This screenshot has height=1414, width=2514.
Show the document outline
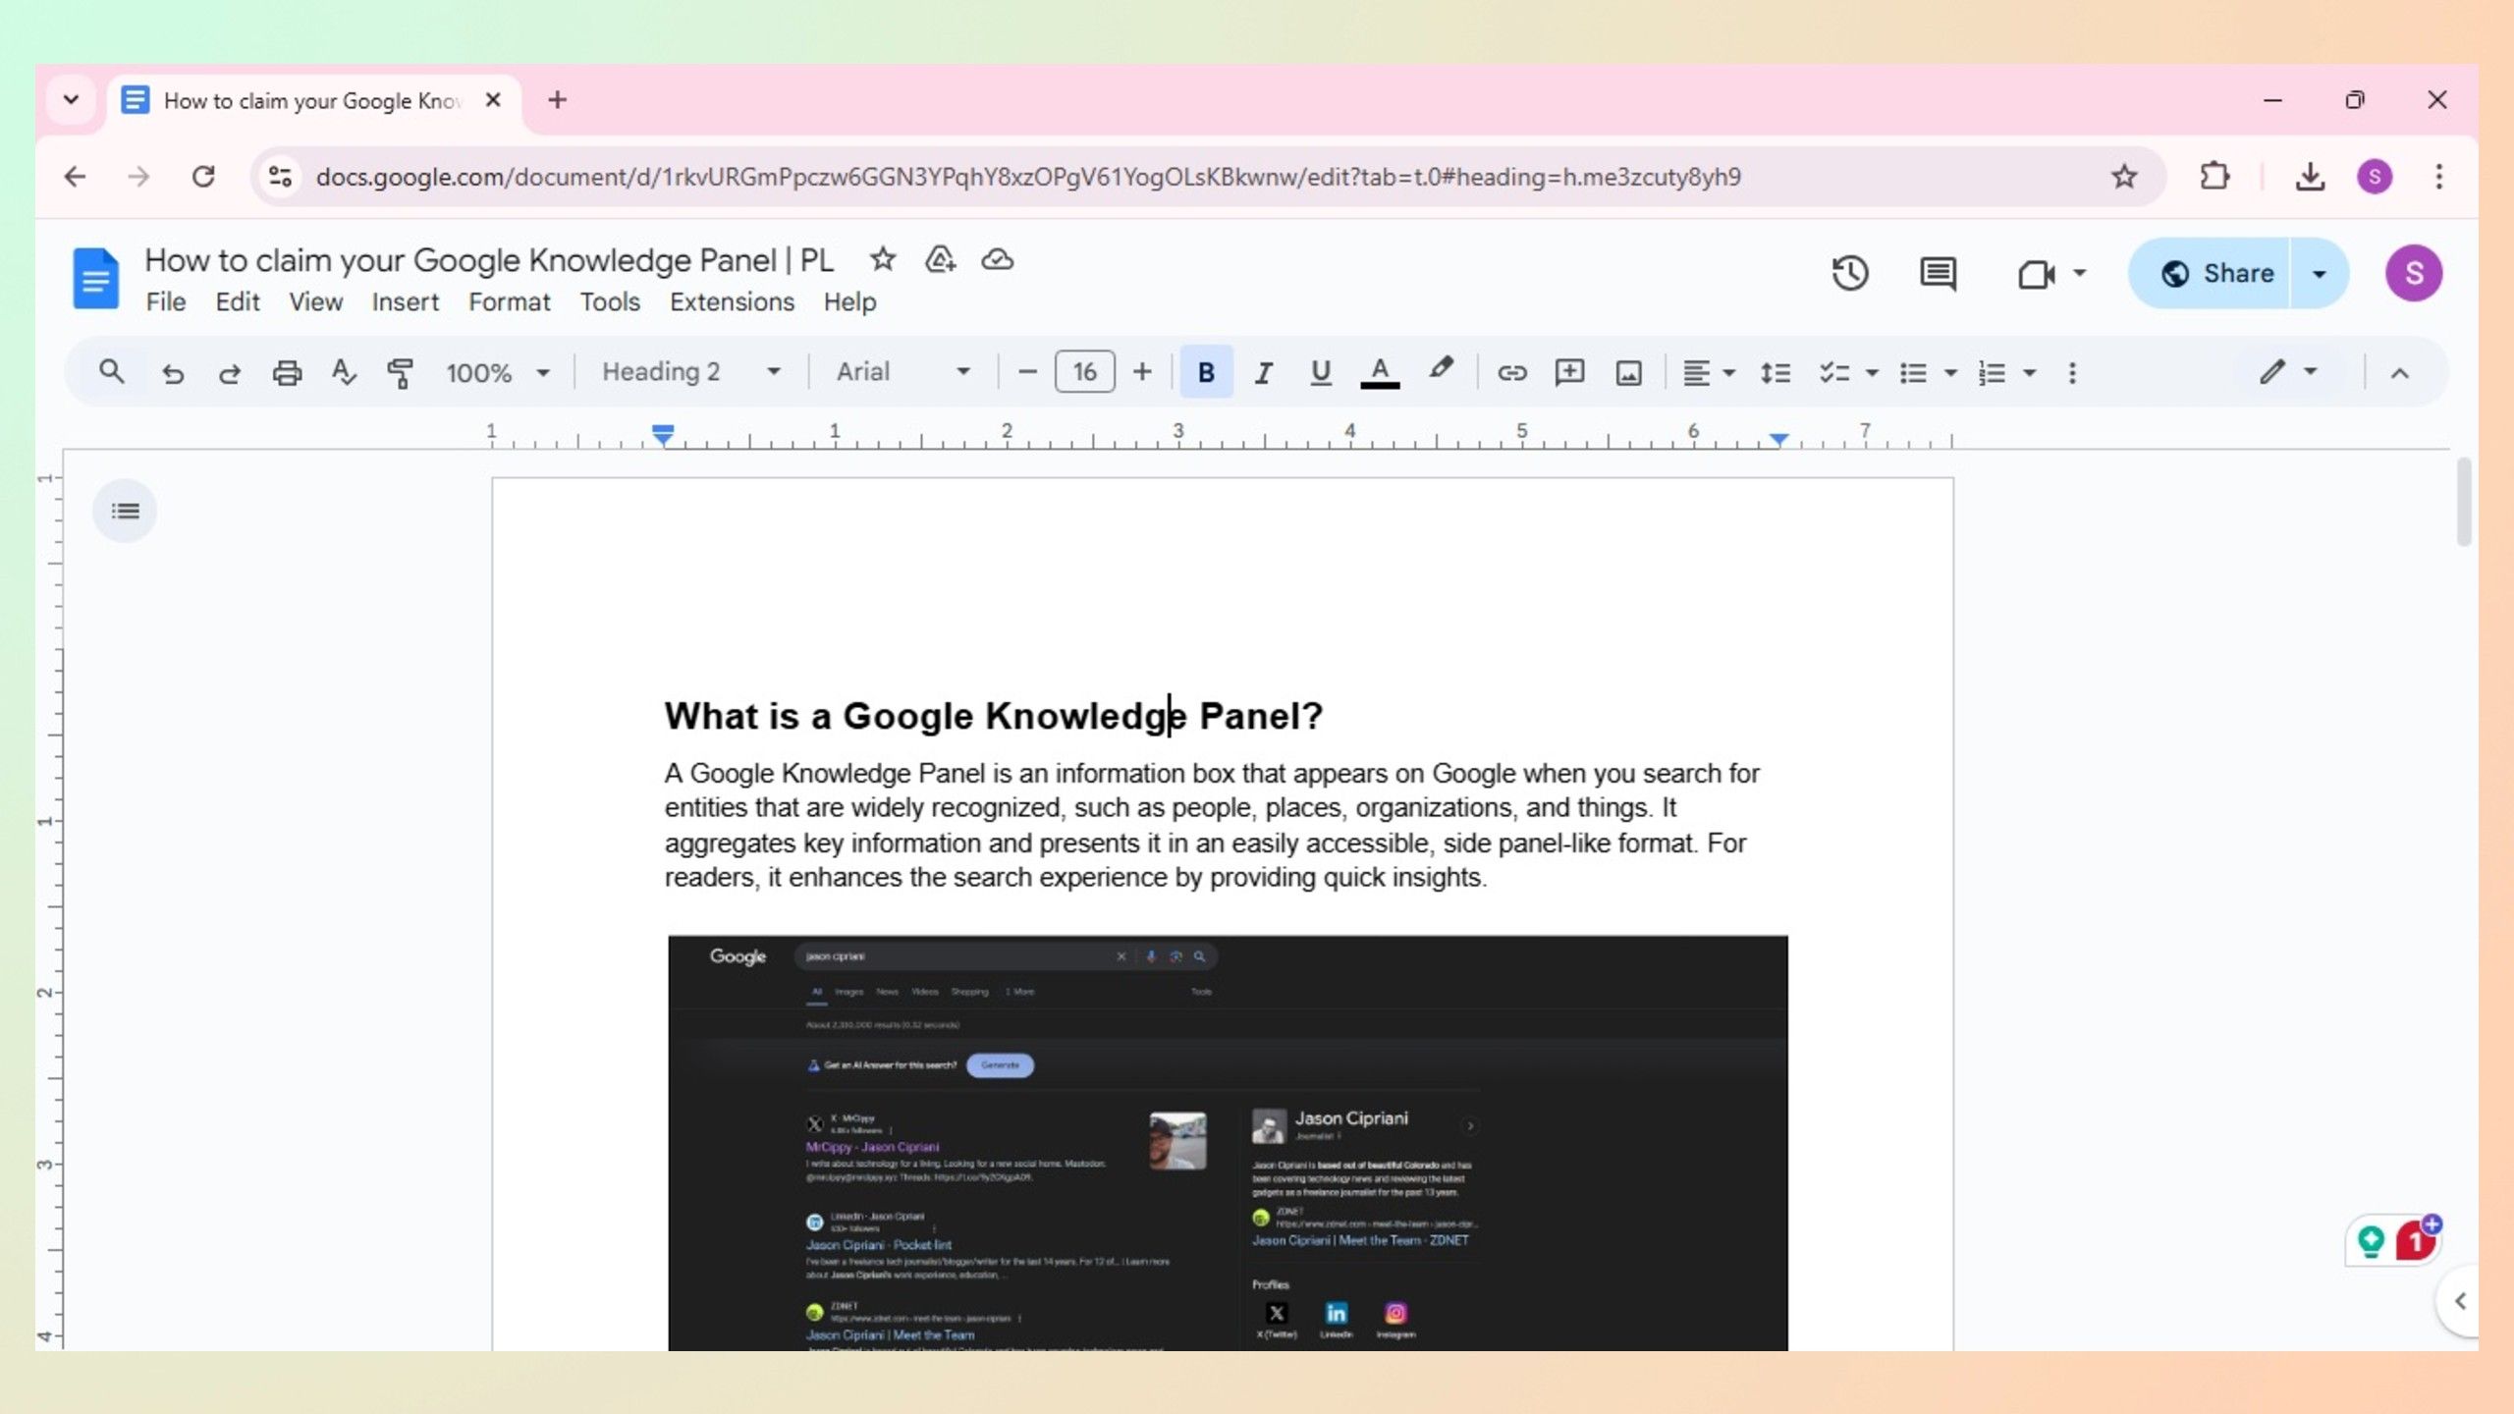click(x=125, y=511)
